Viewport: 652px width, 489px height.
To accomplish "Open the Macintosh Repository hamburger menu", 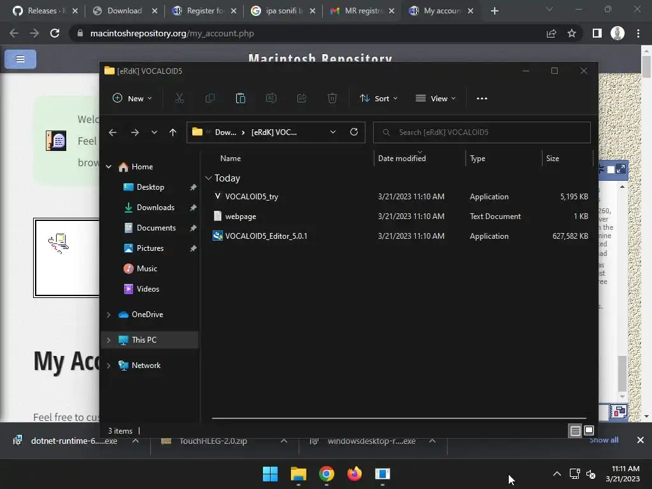I will tap(20, 59).
